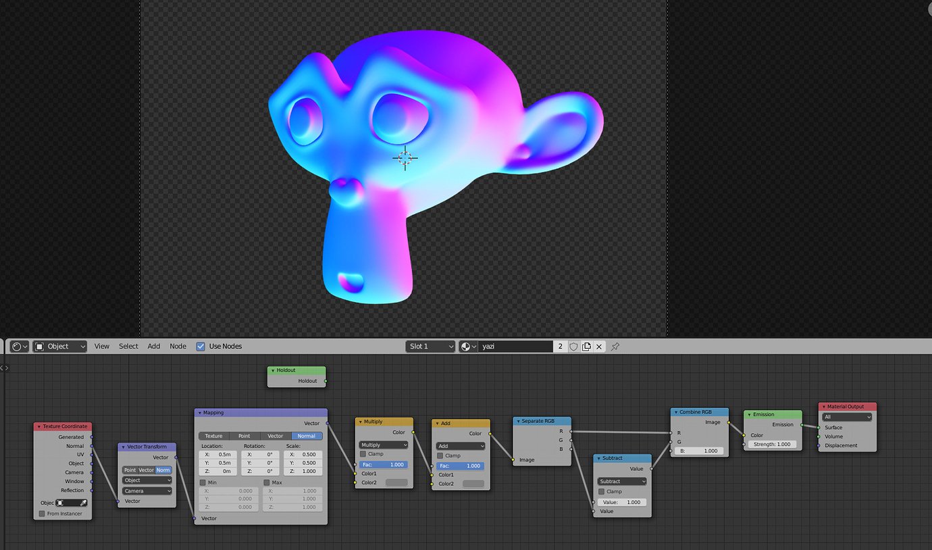Click the Color2 swatch in Multiply node
The height and width of the screenshot is (550, 932).
click(x=396, y=482)
